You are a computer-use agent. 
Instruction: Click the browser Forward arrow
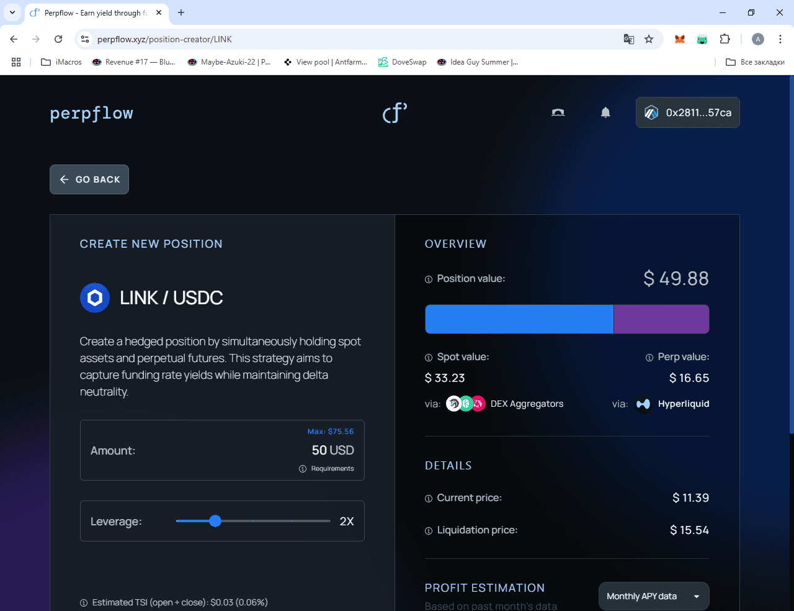coord(36,39)
